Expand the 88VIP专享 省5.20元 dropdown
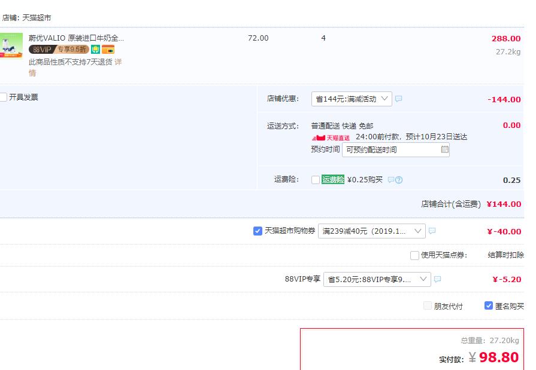The height and width of the screenshot is (370, 536). [x=377, y=279]
